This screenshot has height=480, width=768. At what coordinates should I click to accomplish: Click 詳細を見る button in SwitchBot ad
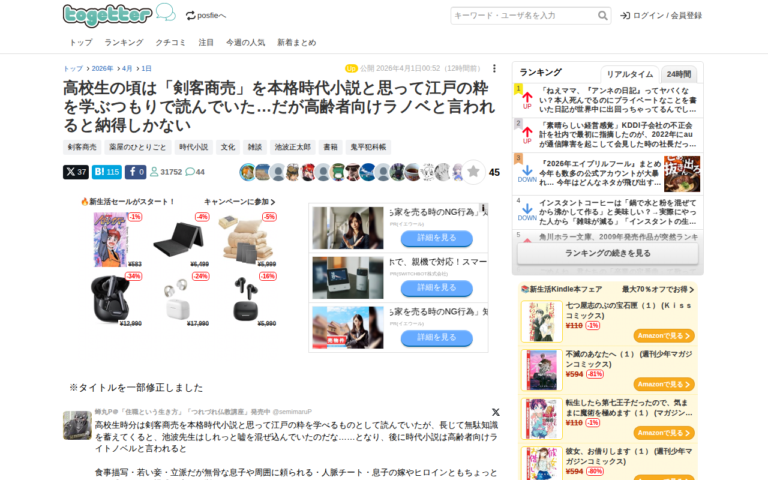437,288
